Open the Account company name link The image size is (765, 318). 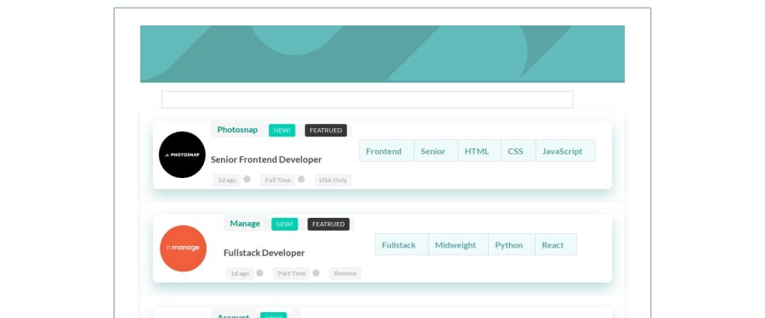point(233,315)
